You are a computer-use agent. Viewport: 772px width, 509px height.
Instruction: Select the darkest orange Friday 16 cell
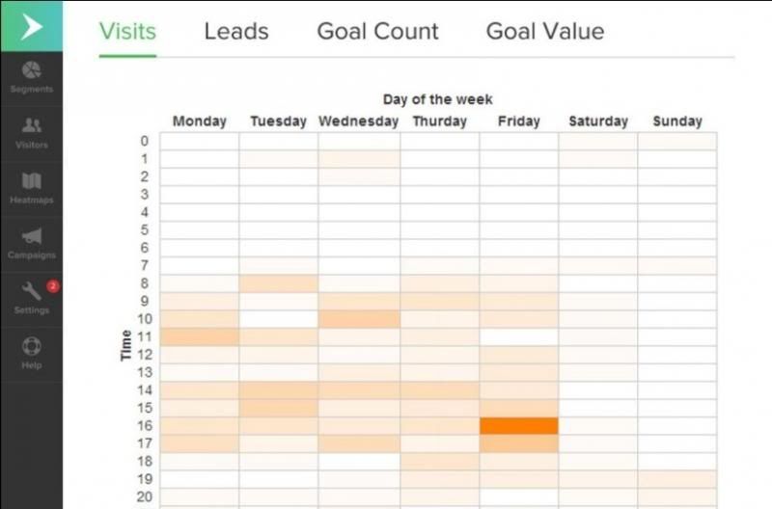[x=519, y=426]
